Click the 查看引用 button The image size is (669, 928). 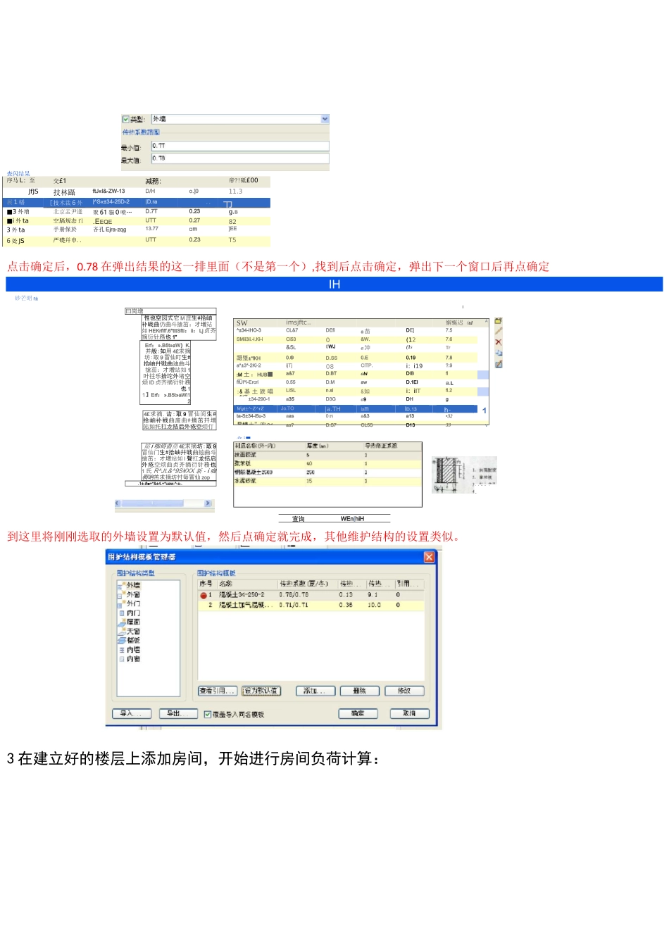[218, 691]
